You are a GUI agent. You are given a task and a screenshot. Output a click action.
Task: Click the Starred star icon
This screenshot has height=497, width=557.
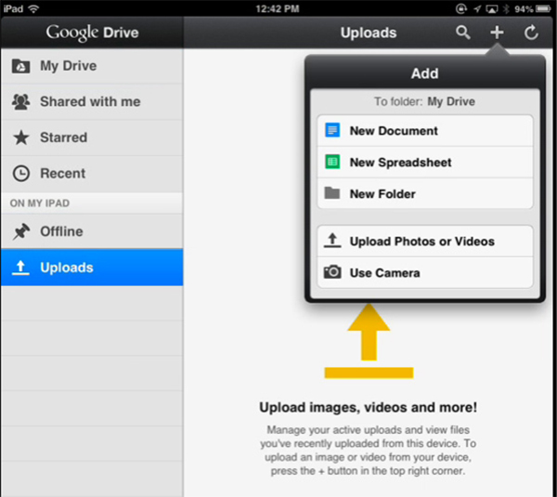21,137
